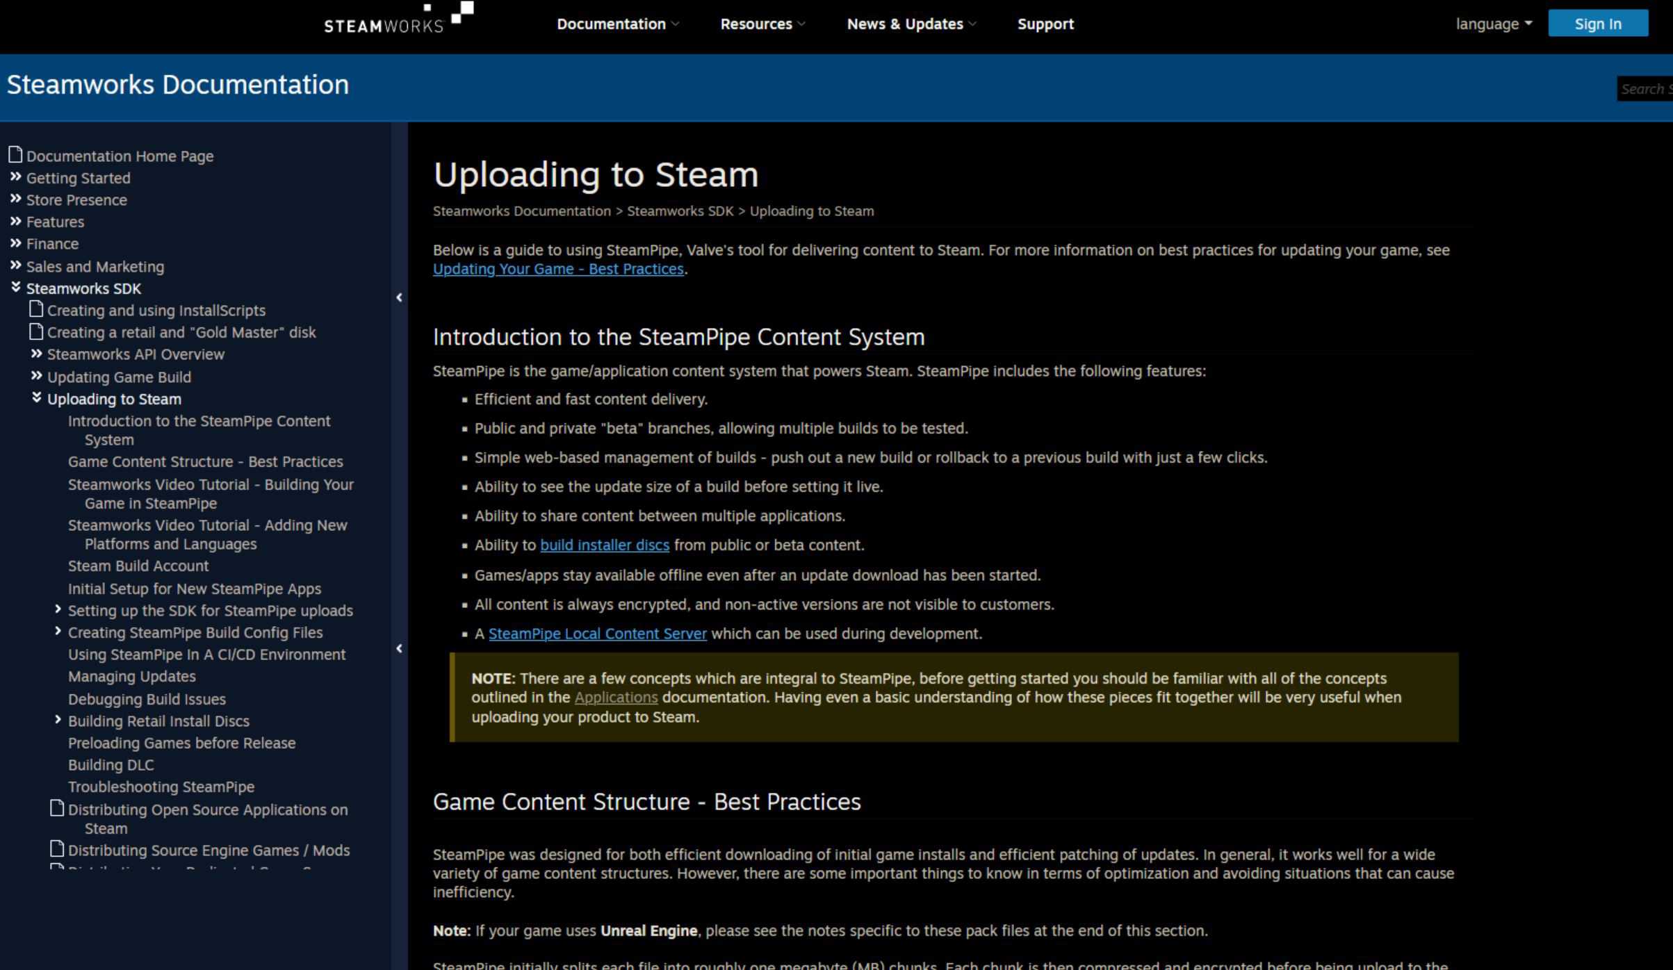Viewport: 1673px width, 970px height.
Task: Jump to Game Content Structure - Best Practices in sidebar
Action: coord(205,462)
